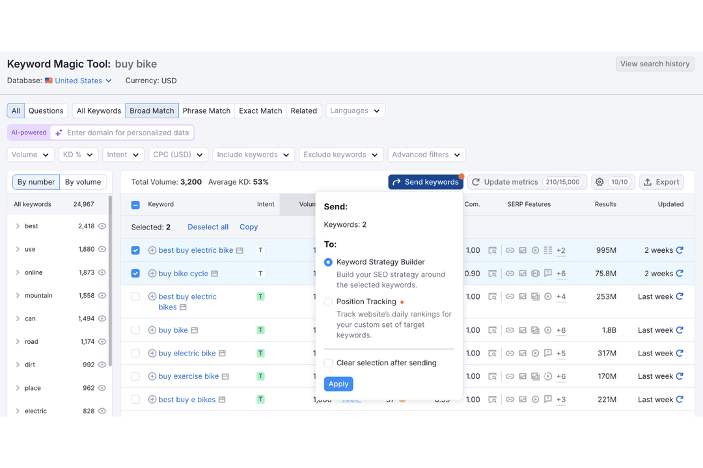Open the KD % filter dropdown
The image size is (703, 468).
click(x=78, y=155)
